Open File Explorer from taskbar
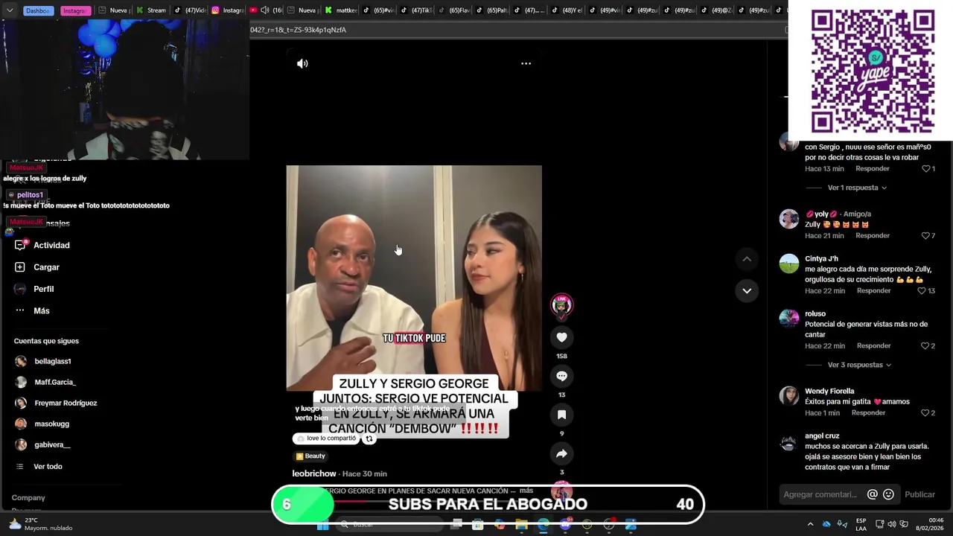Viewport: 953px width, 536px height. coord(521,525)
